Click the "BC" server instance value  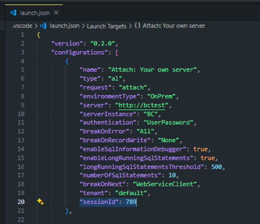[151, 114]
